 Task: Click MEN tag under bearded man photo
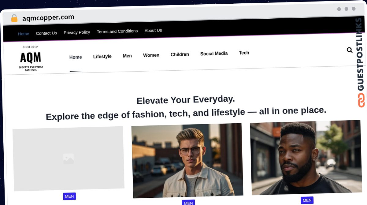coord(307,200)
